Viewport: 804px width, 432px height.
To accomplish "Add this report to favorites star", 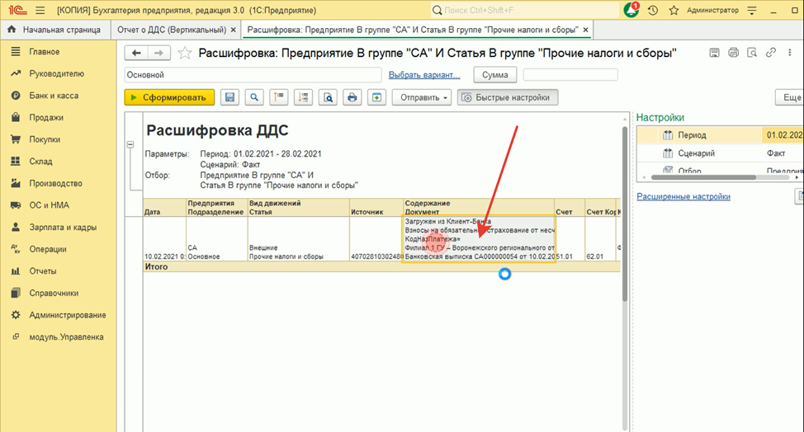I will [185, 53].
